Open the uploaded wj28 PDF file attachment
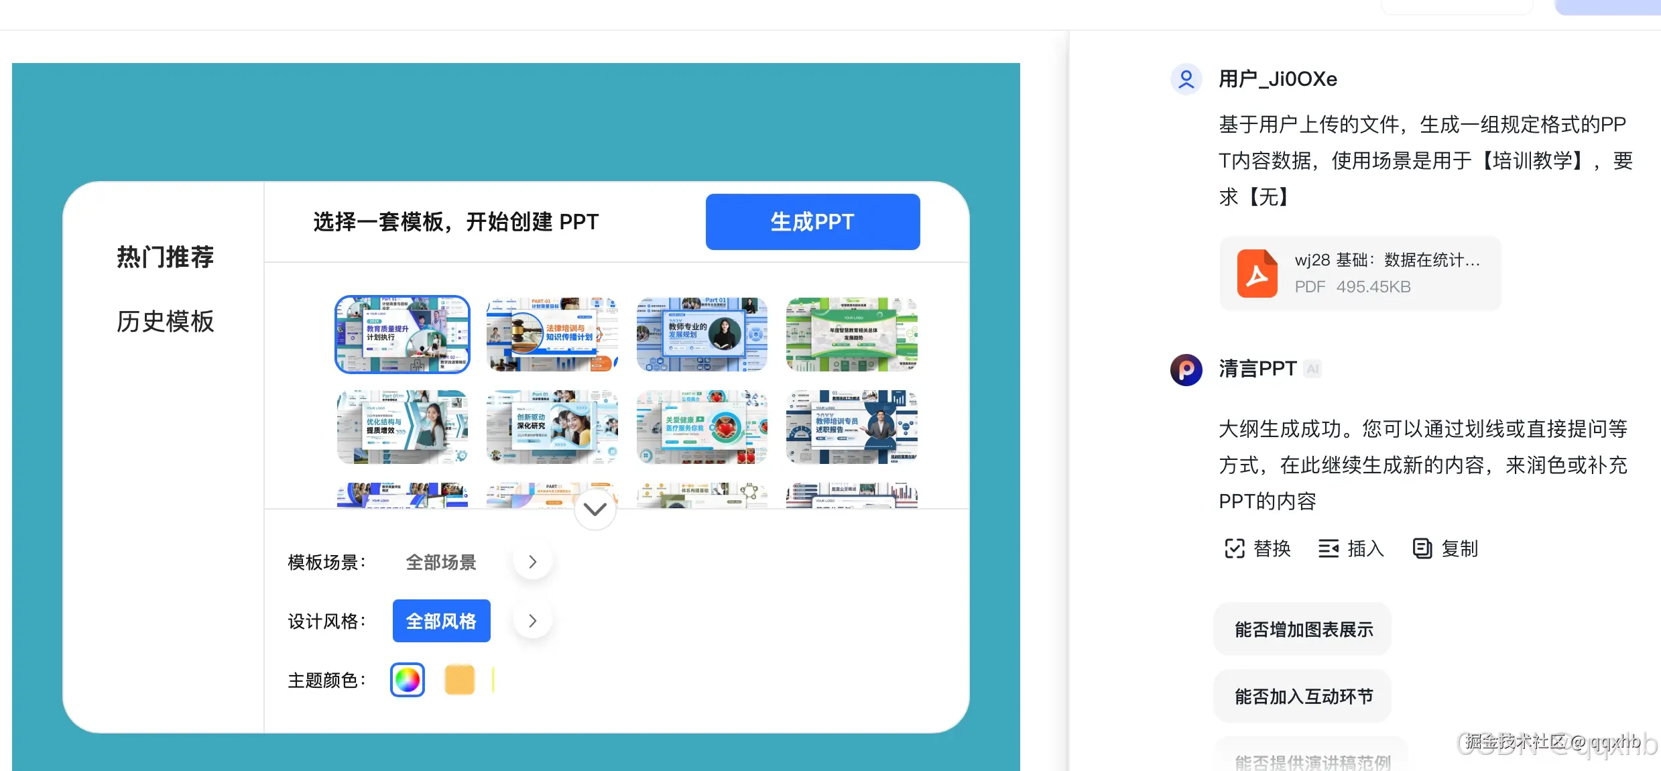Viewport: 1661px width, 771px height. click(x=1359, y=272)
